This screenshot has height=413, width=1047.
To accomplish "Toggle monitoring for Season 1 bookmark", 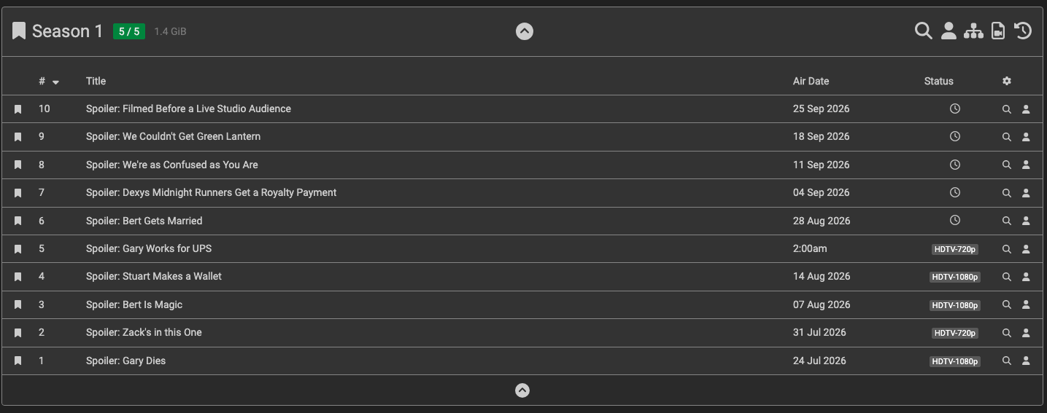I will click(19, 31).
